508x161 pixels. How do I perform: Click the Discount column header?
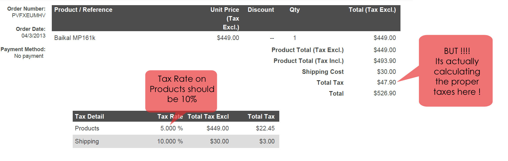261,10
